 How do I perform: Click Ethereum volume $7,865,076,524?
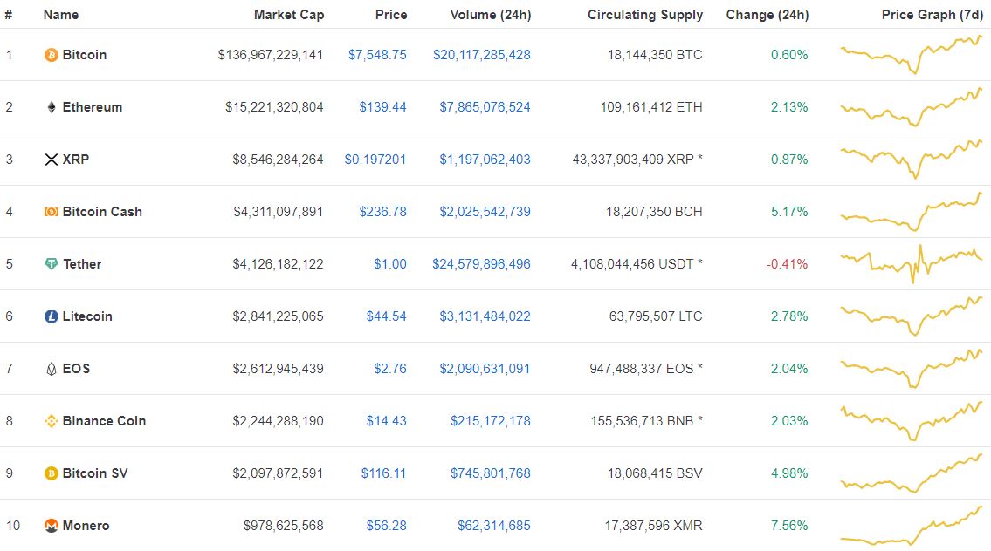[x=485, y=107]
